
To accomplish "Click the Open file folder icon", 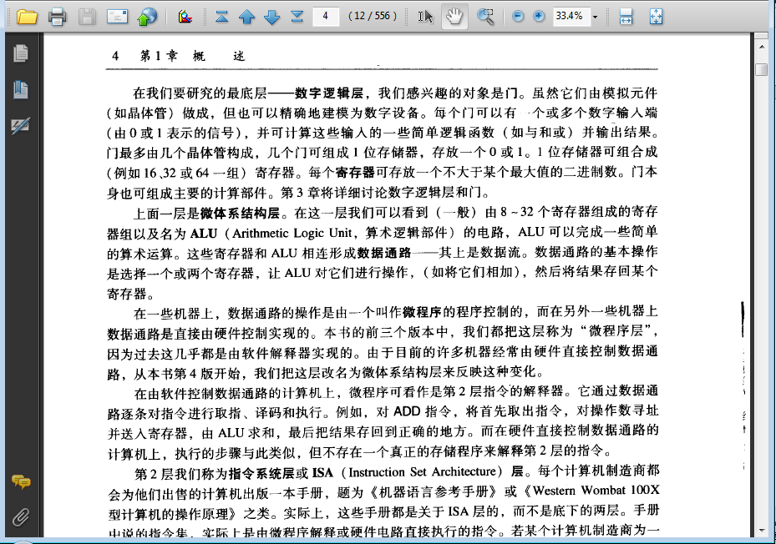I will coord(27,17).
